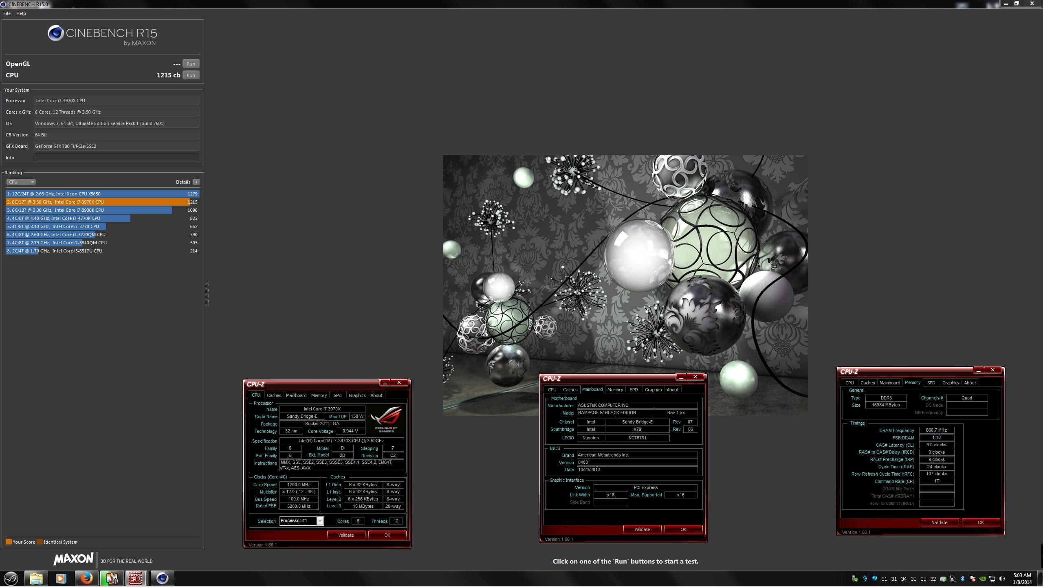Launch Windows Media Player from taskbar
The width and height of the screenshot is (1043, 588).
coord(61,578)
